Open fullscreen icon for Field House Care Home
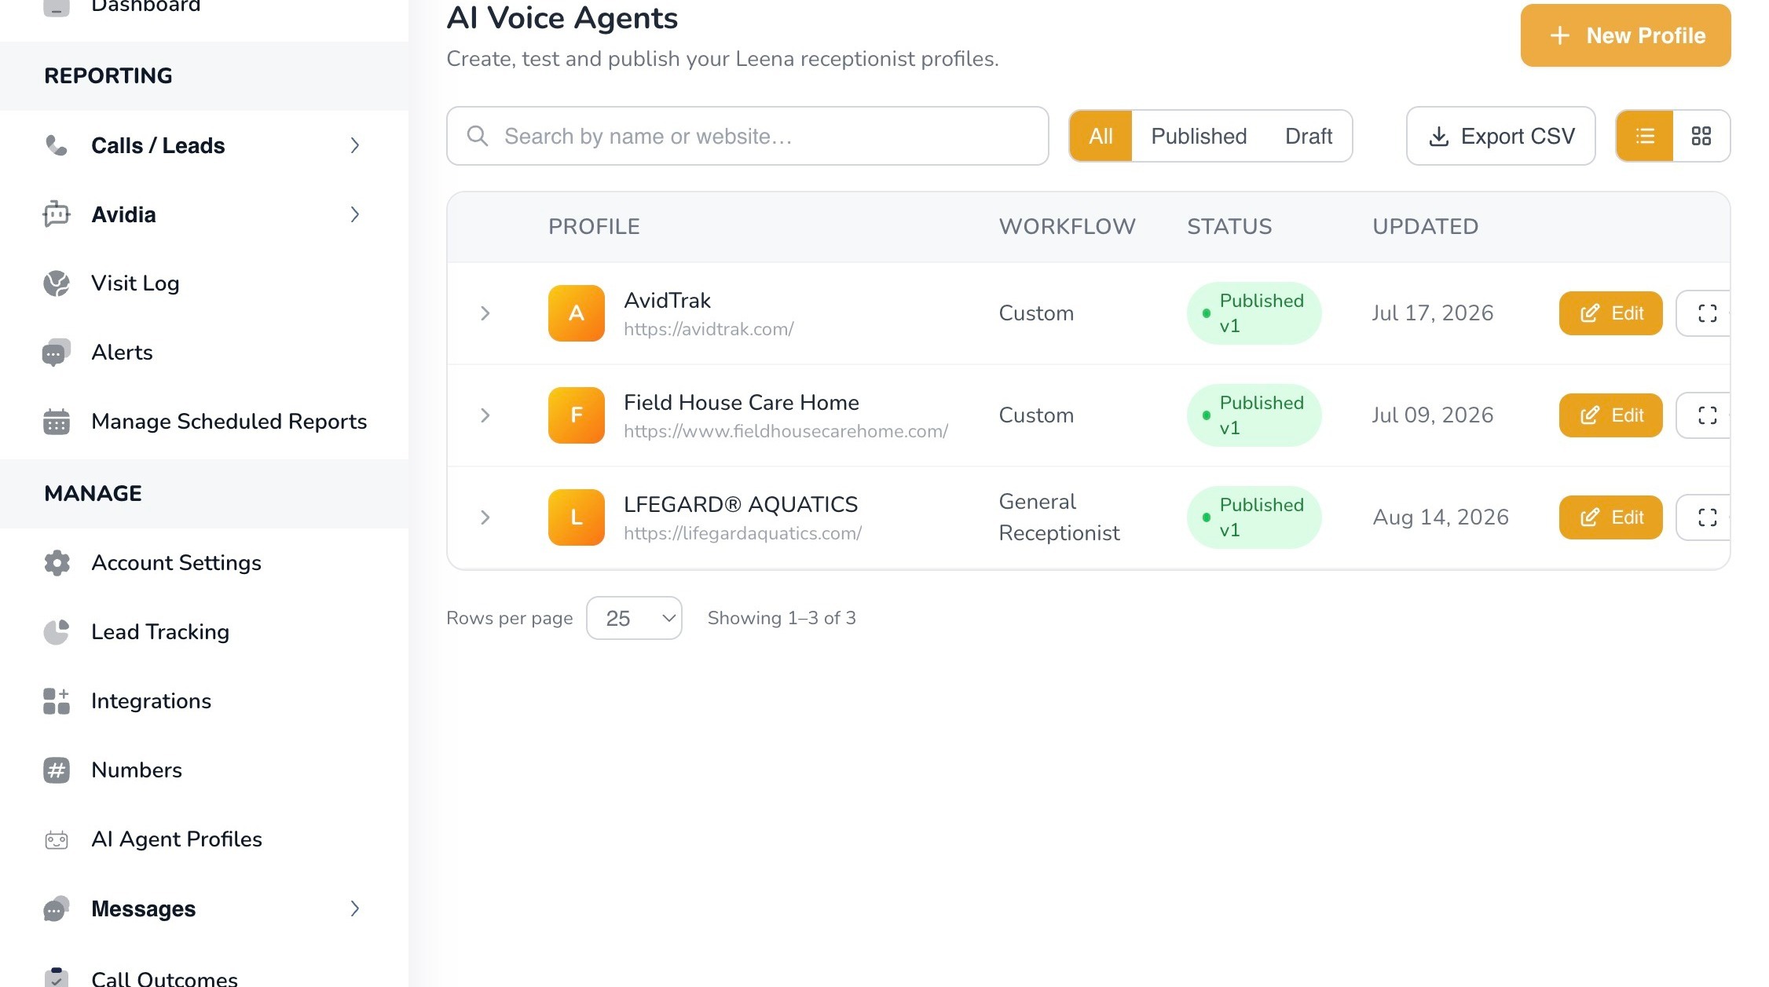The image size is (1769, 987). (1707, 415)
